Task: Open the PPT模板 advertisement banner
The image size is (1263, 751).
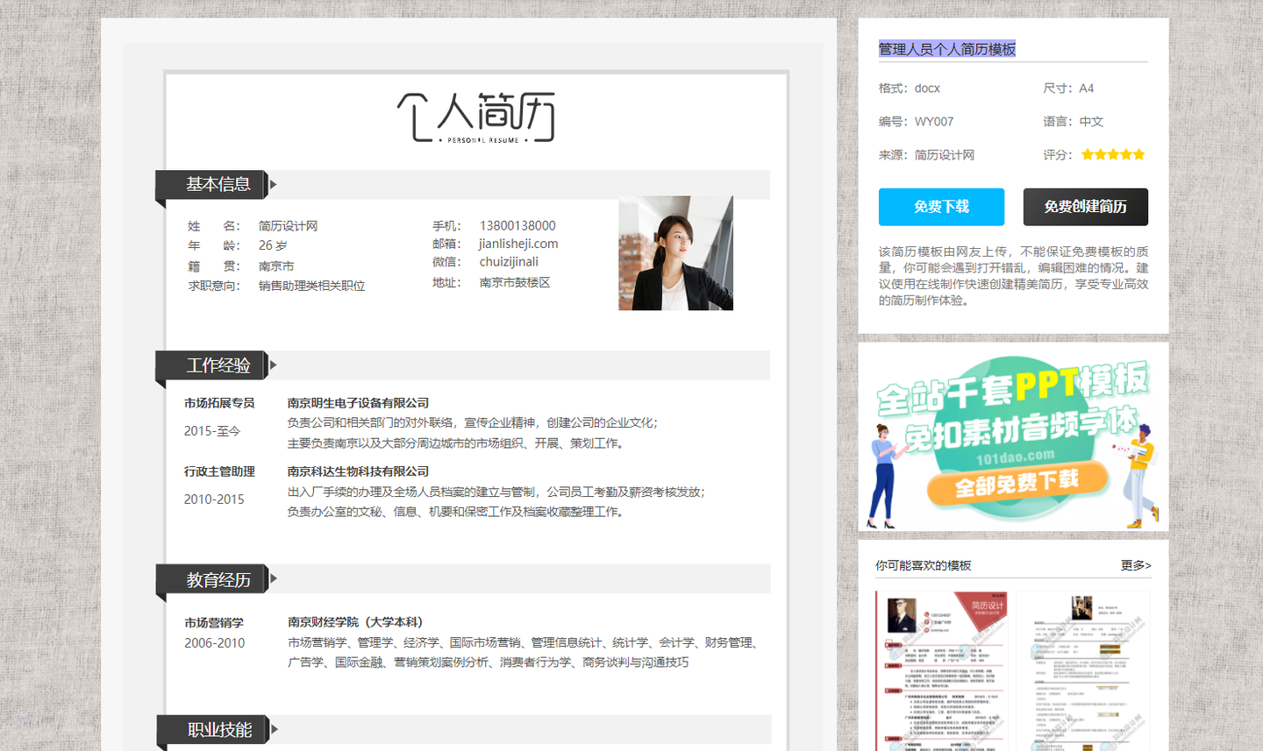Action: pyautogui.click(x=1013, y=437)
